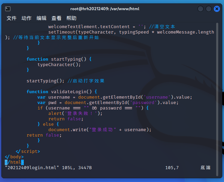
Task: Click the 'setTimeout(typeCharacter' line
Action: pos(131,32)
